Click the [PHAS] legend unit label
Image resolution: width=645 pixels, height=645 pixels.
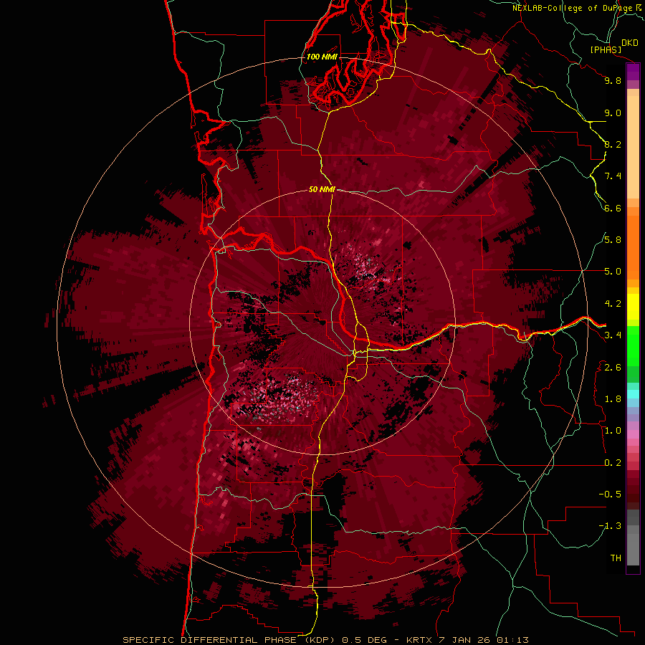click(x=606, y=49)
